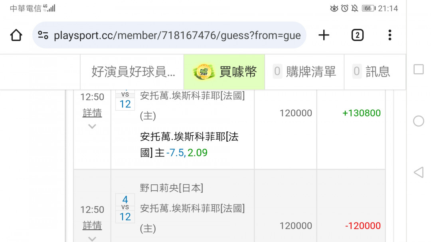The image size is (431, 242).
Task: Tap the Android back triangle button
Action: click(419, 172)
